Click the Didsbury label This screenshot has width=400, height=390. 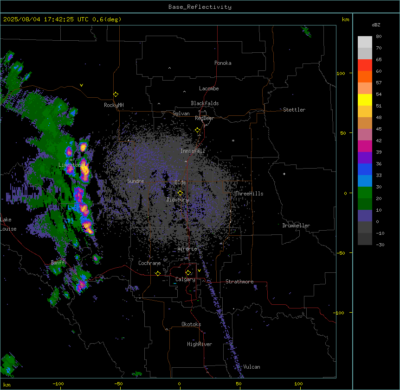pyautogui.click(x=178, y=200)
